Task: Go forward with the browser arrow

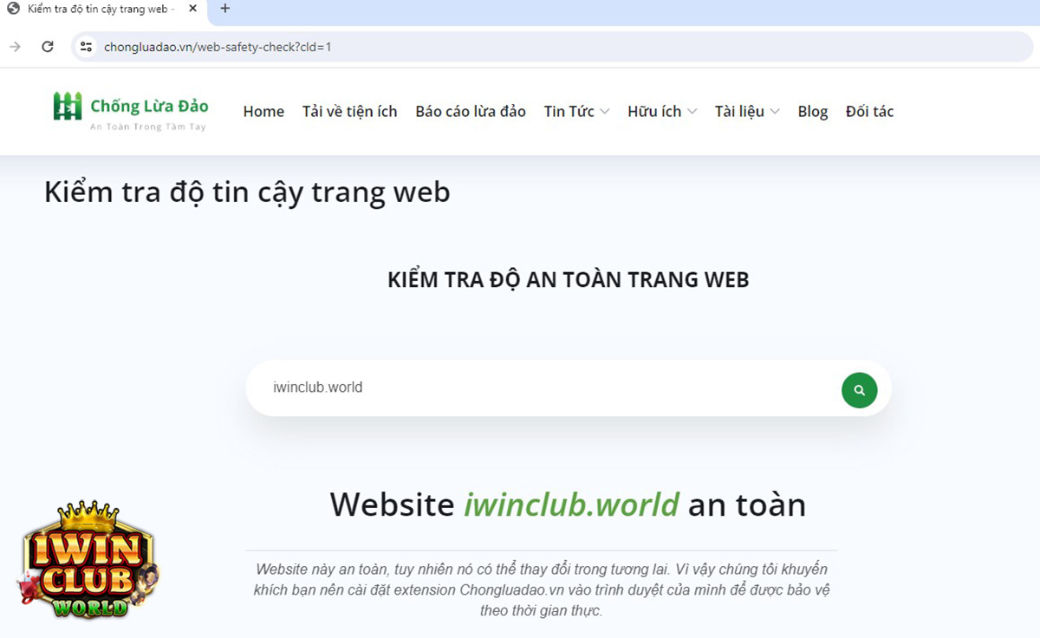Action: coord(15,47)
